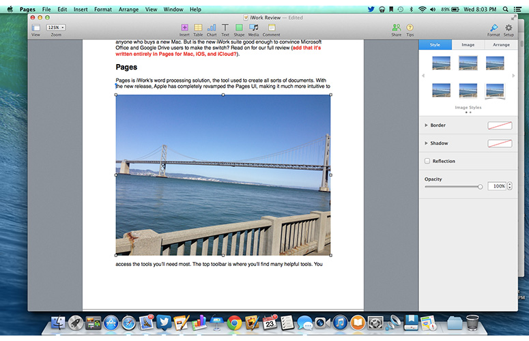This screenshot has height=341, width=529.
Task: Open Pages app in the Dock
Action: click(181, 323)
